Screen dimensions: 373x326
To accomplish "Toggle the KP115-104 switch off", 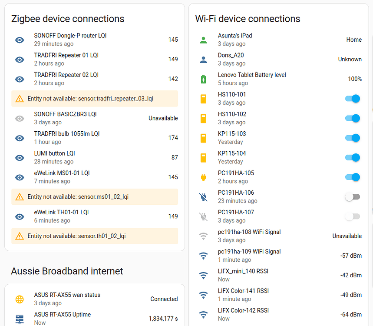I will pos(353,157).
